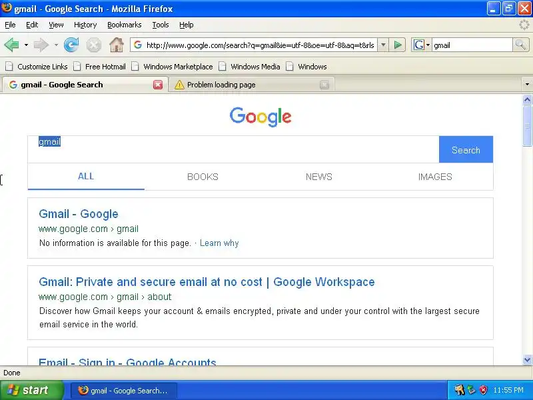Open the Bookmarks menu
This screenshot has height=400, width=533.
click(124, 25)
